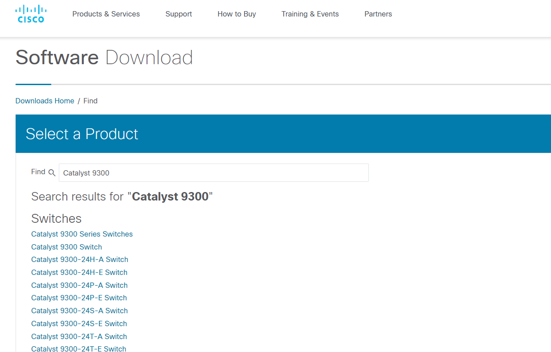Screen dimensions: 551x352
Task: Open the Partners menu
Action: [x=378, y=14]
